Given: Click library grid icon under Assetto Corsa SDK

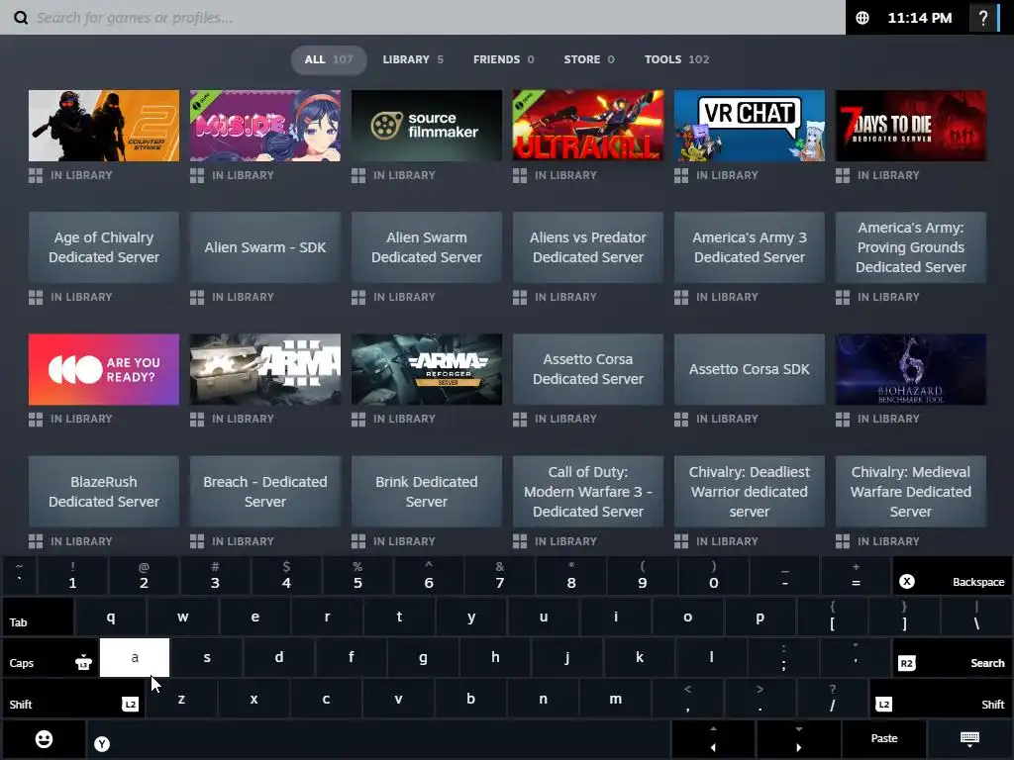Looking at the screenshot, I should tap(681, 420).
